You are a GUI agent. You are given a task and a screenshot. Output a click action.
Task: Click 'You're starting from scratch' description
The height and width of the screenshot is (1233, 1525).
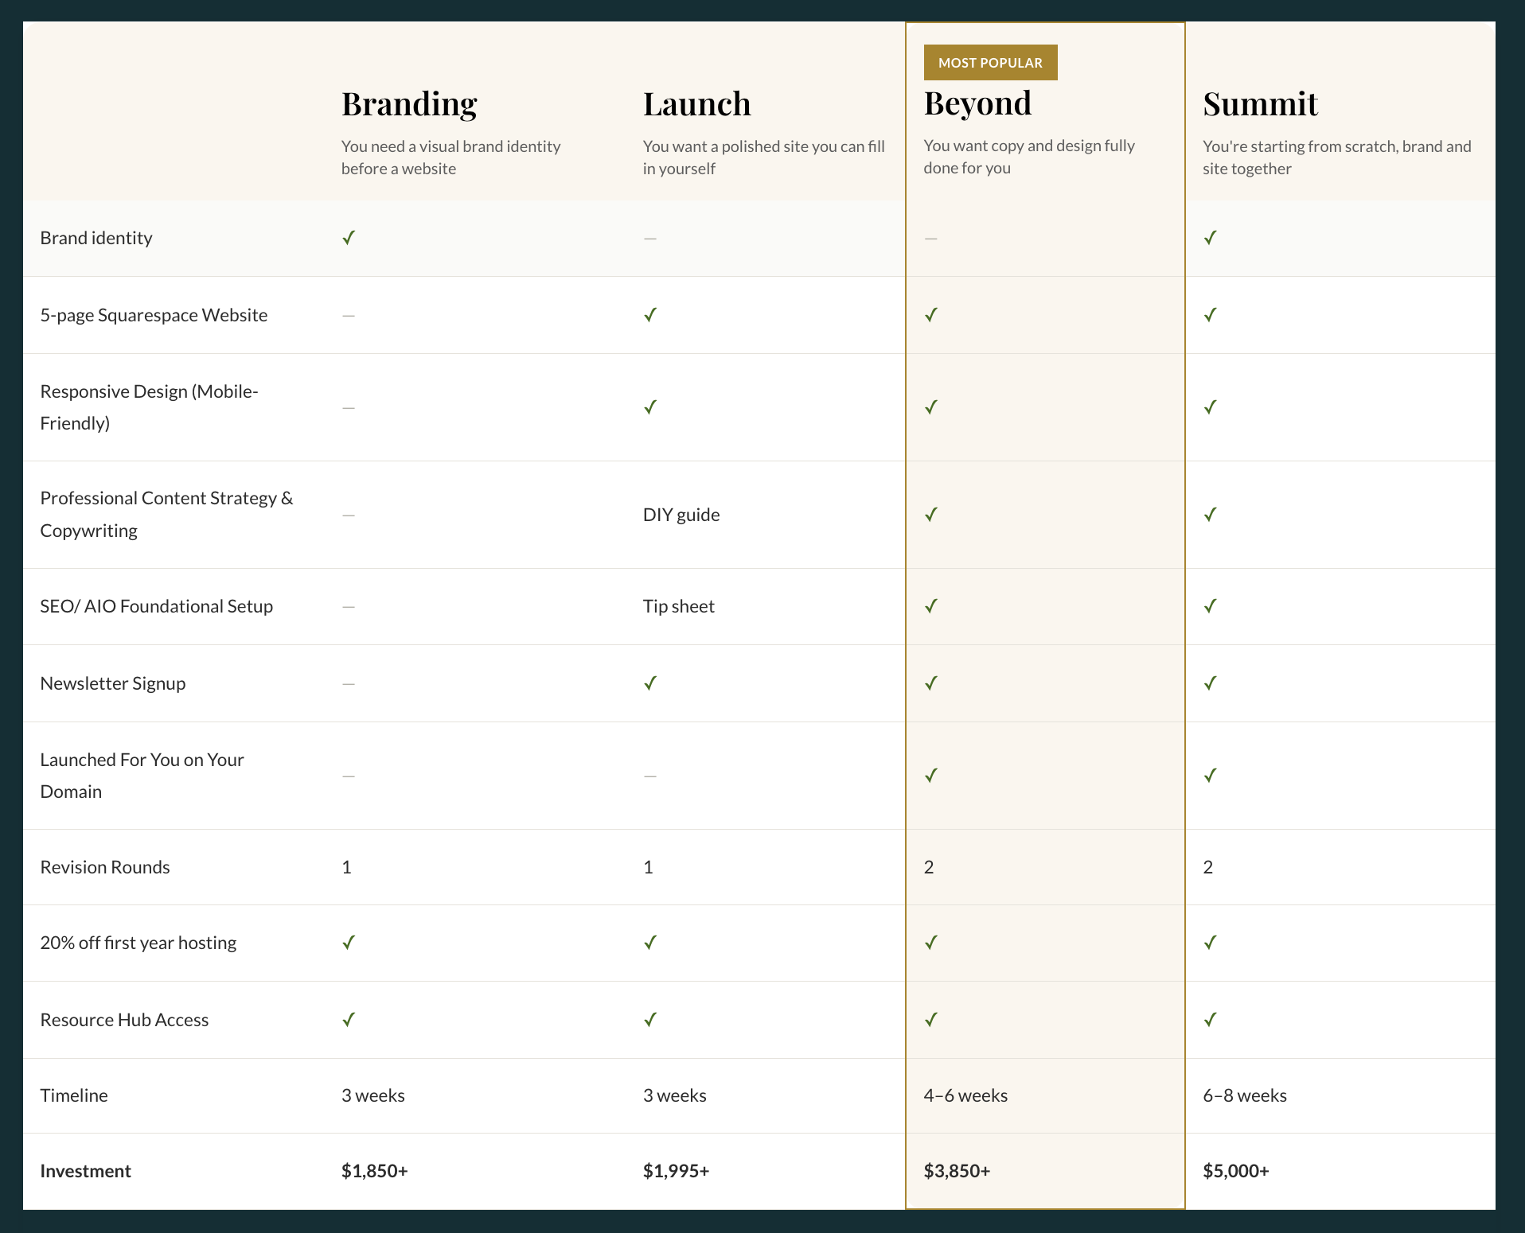tap(1337, 158)
